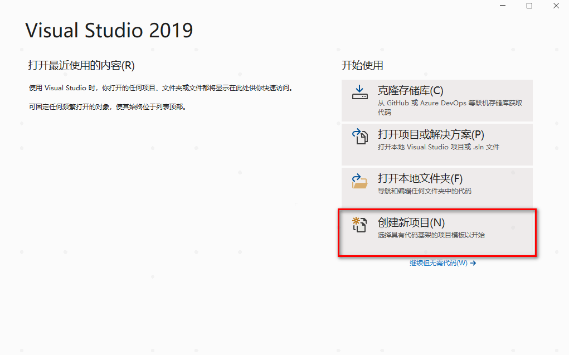This screenshot has height=355, width=569.
Task: Choose 打开本地文件夹(F) option
Action: tap(437, 188)
